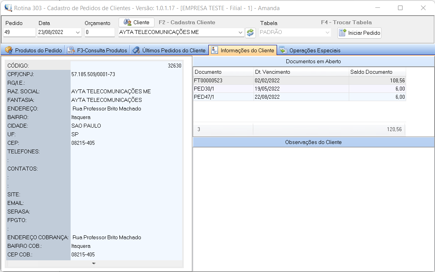Refresh the client with green arrows icon

pos(250,32)
